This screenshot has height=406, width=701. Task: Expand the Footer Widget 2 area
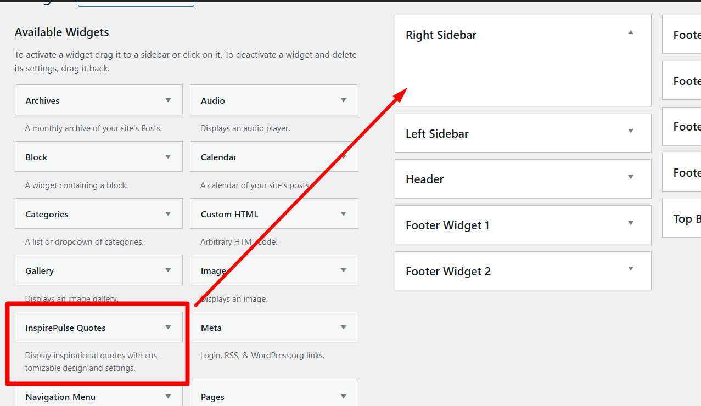point(631,269)
